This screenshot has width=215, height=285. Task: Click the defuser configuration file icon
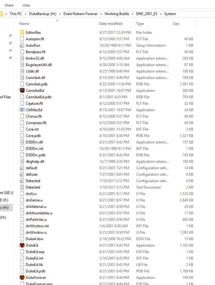click(22, 174)
